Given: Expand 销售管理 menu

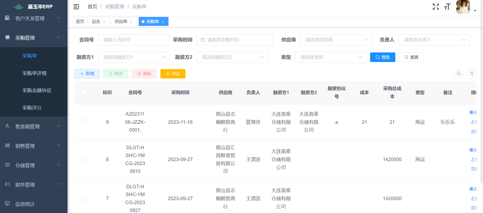Looking at the screenshot, I should click(x=59, y=145).
